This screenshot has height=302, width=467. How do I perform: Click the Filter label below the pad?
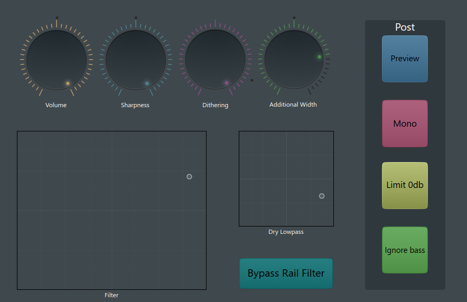tap(111, 295)
